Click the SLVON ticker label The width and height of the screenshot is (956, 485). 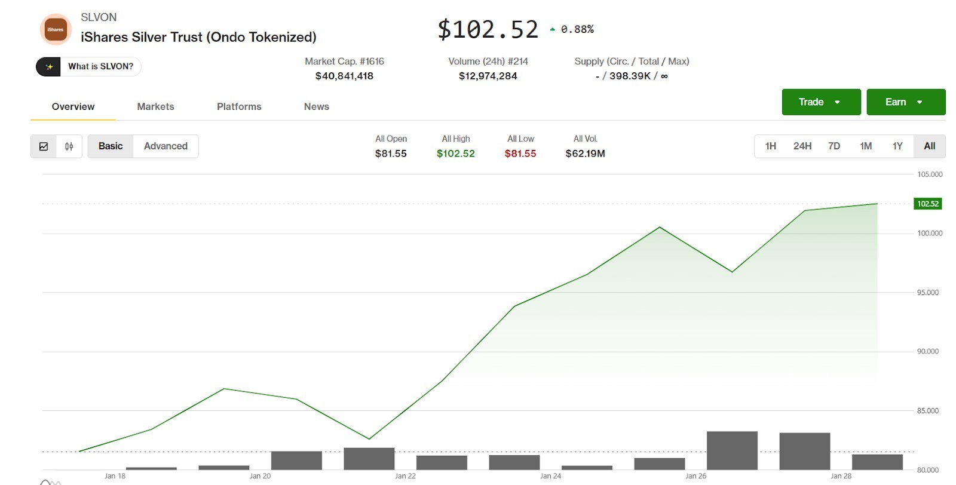99,17
